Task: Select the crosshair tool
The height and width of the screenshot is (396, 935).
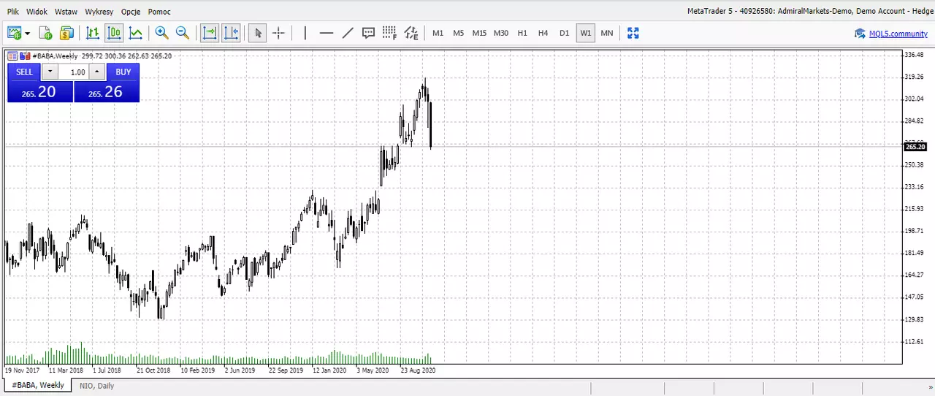Action: tap(278, 33)
